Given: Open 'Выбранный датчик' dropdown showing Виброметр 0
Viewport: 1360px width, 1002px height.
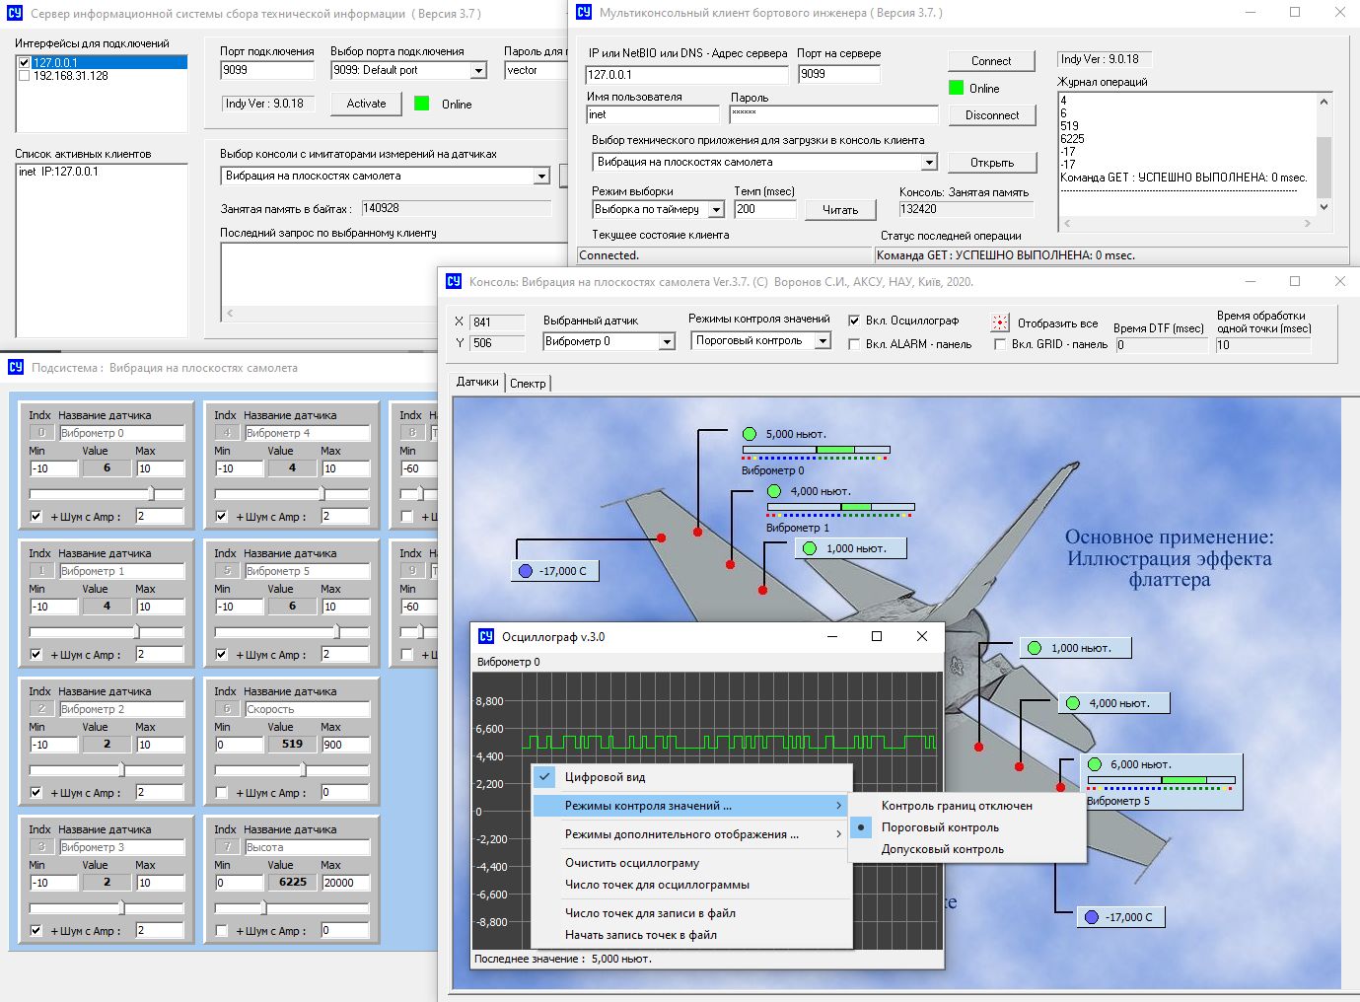Looking at the screenshot, I should (667, 341).
